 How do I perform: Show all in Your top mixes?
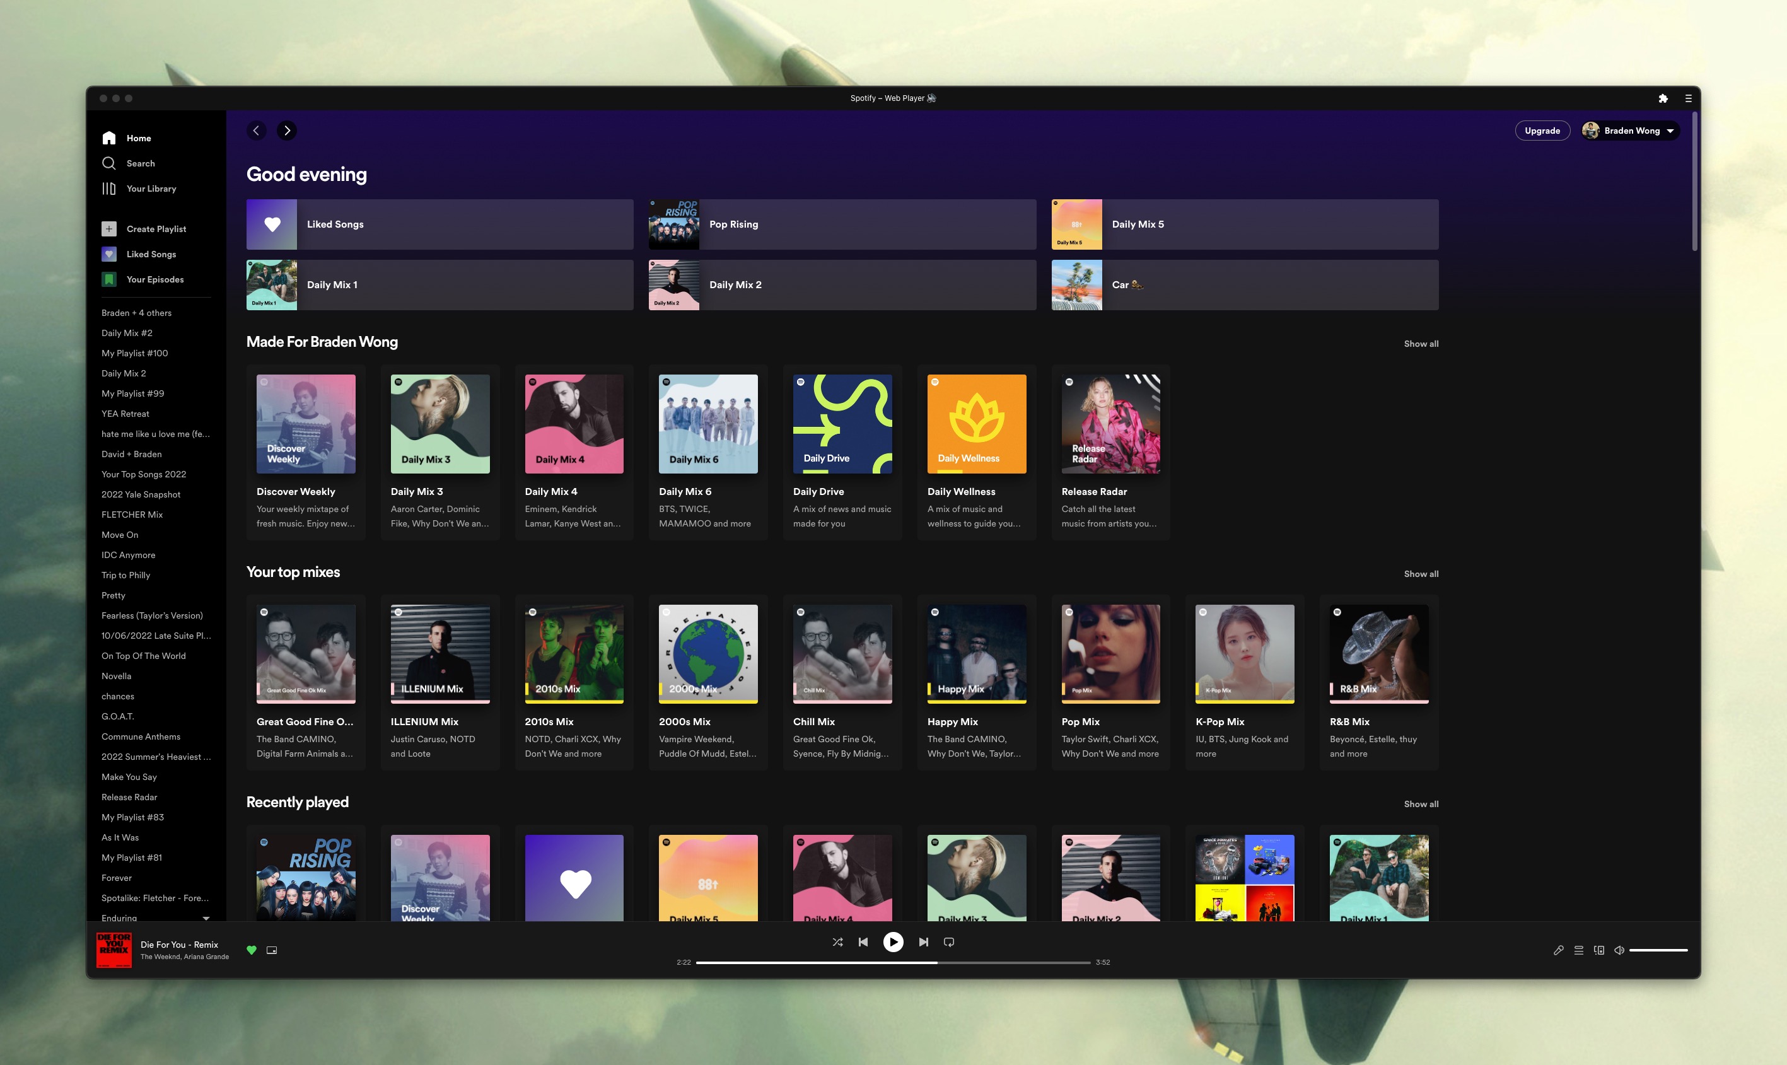click(x=1420, y=574)
